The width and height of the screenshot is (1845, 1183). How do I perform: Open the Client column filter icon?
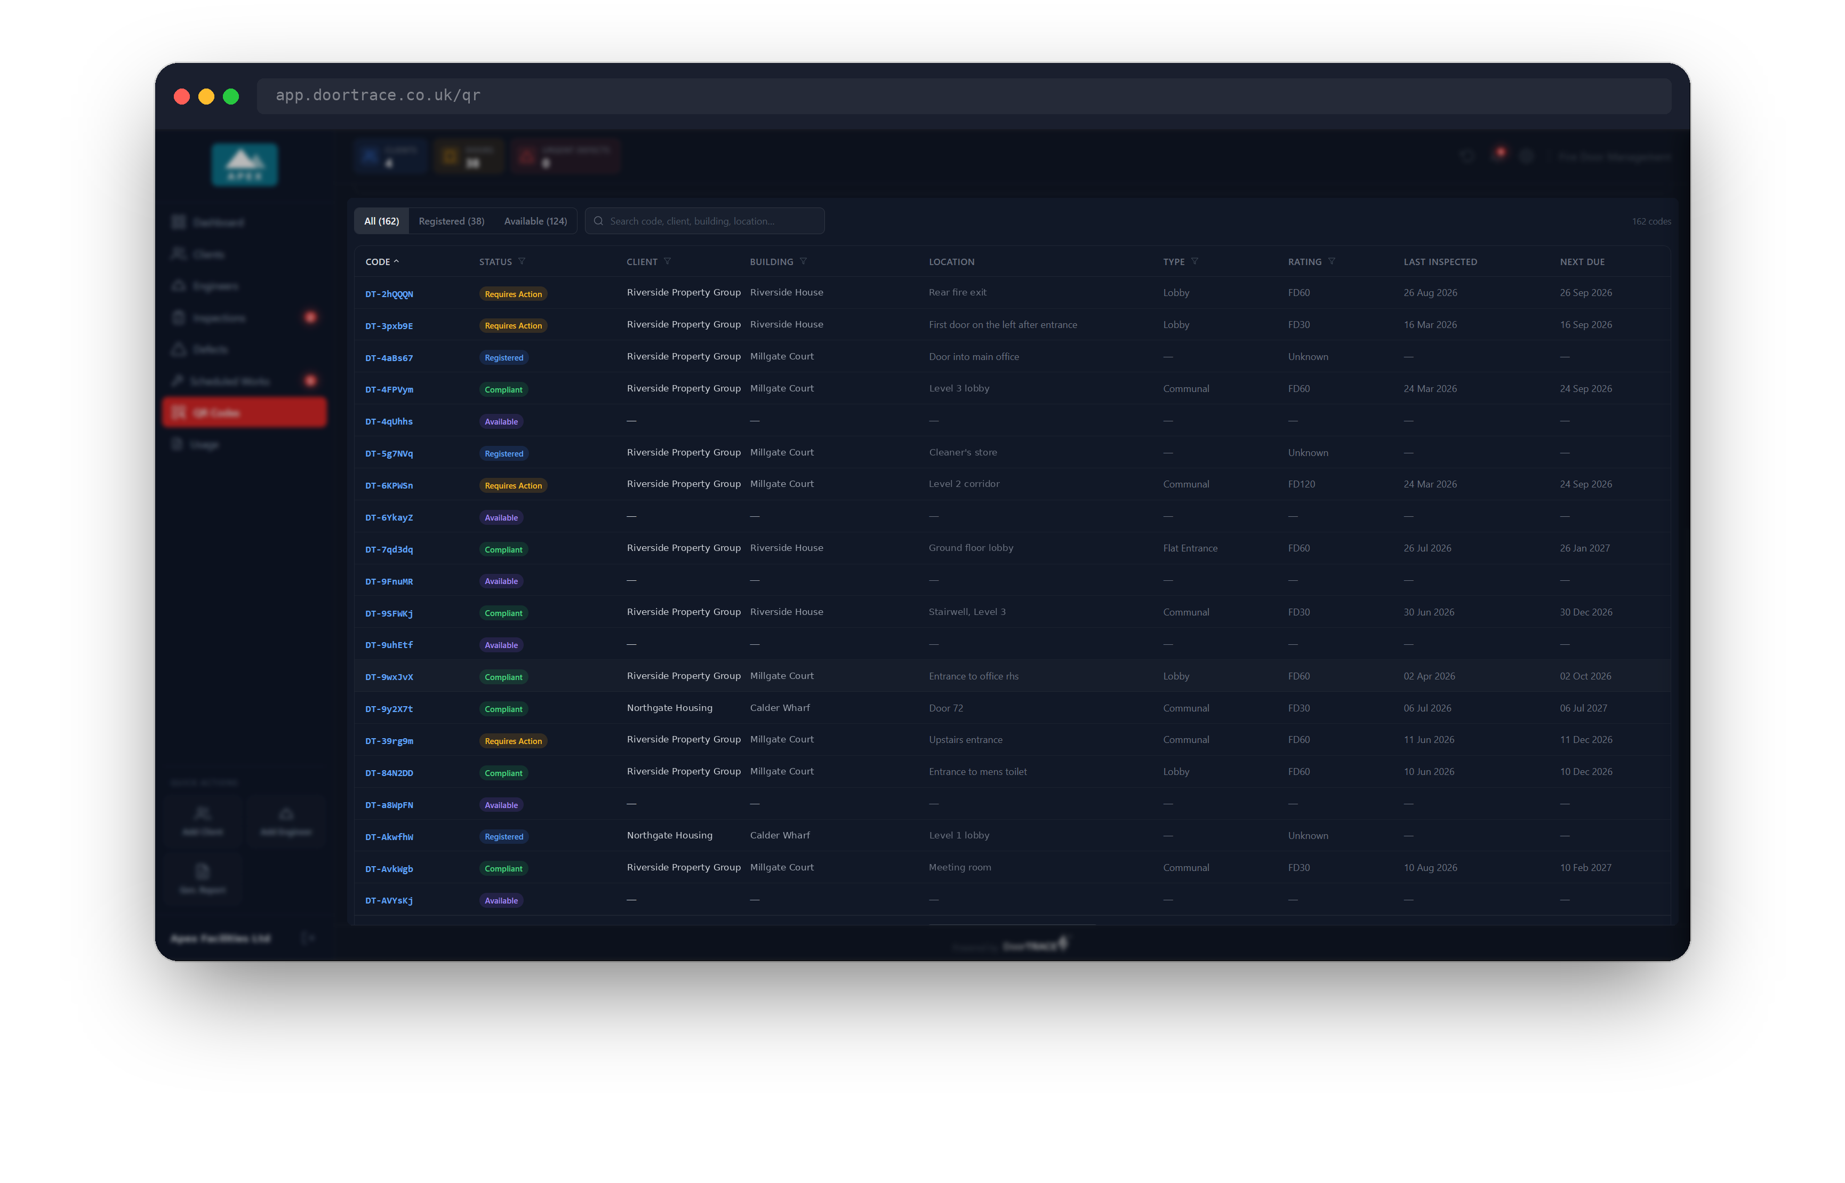[667, 261]
